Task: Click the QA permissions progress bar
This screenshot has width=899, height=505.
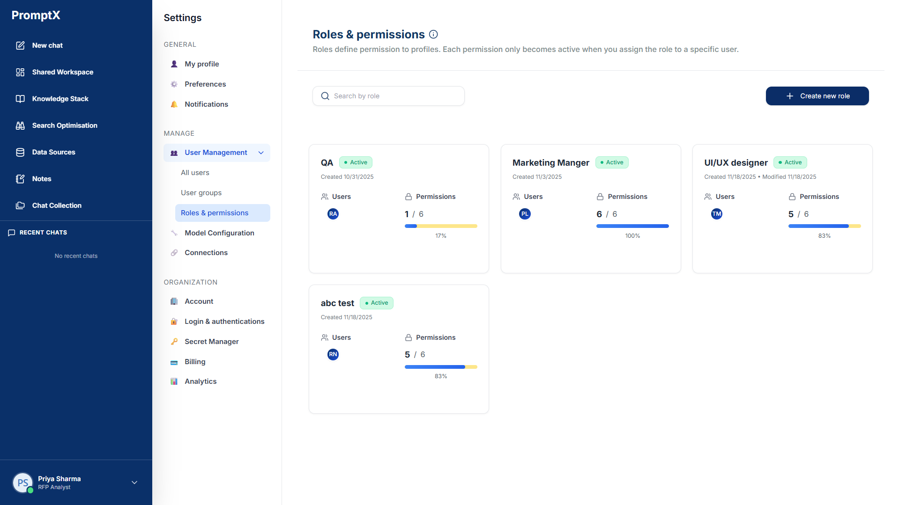Action: pos(441,226)
